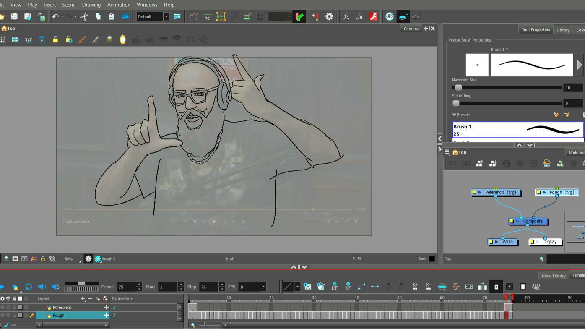This screenshot has width=585, height=329.
Task: Select the Referencia layer row
Action: pyautogui.click(x=72, y=308)
